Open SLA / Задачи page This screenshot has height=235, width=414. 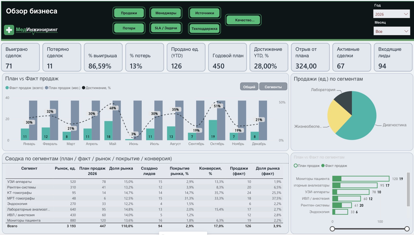click(x=166, y=28)
